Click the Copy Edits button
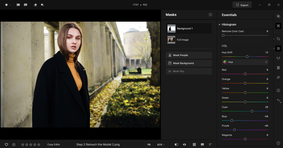 point(54,144)
